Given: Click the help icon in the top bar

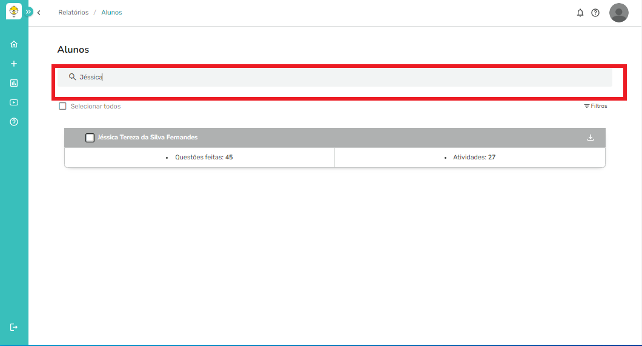Looking at the screenshot, I should click(595, 13).
